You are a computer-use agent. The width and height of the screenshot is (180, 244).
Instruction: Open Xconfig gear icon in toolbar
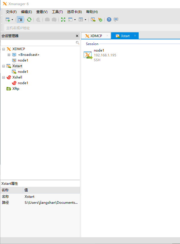tap(100, 20)
